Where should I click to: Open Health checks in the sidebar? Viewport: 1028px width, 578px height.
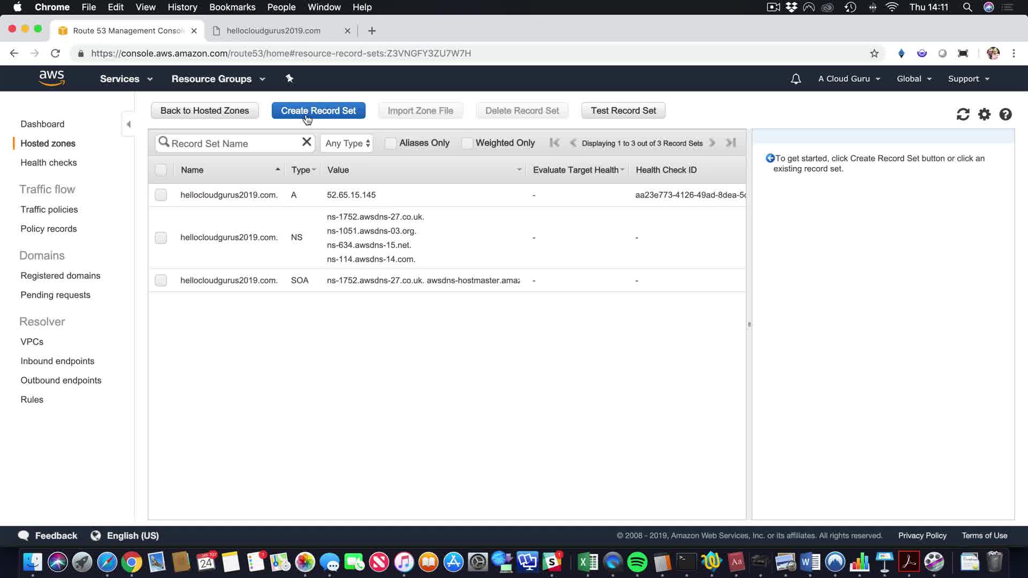pyautogui.click(x=49, y=163)
